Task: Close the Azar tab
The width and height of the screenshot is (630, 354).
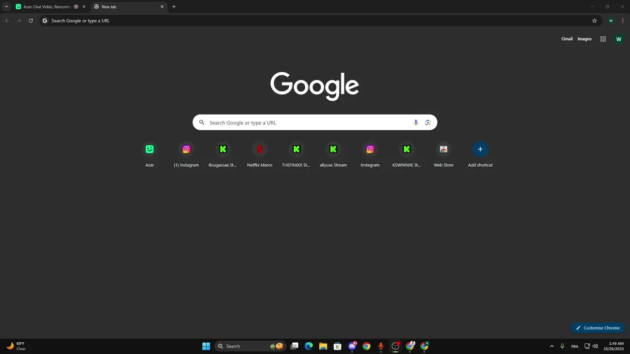Action: click(x=84, y=7)
